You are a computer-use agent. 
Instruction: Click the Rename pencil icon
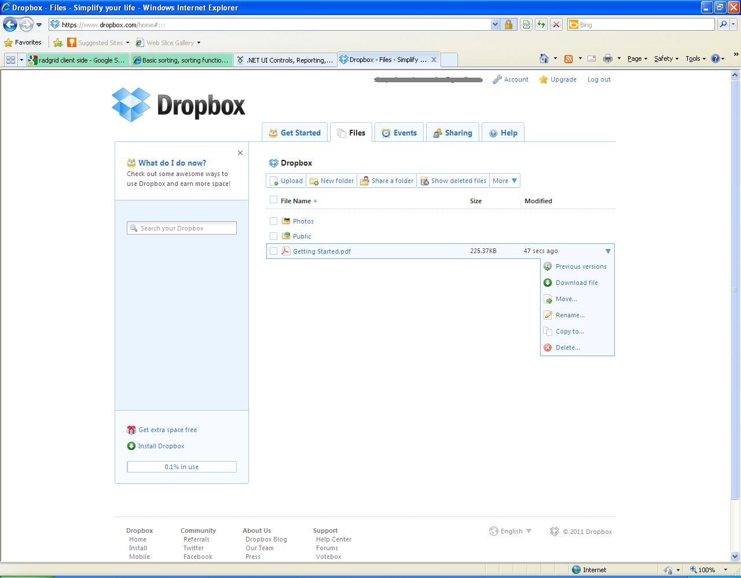[x=548, y=315]
